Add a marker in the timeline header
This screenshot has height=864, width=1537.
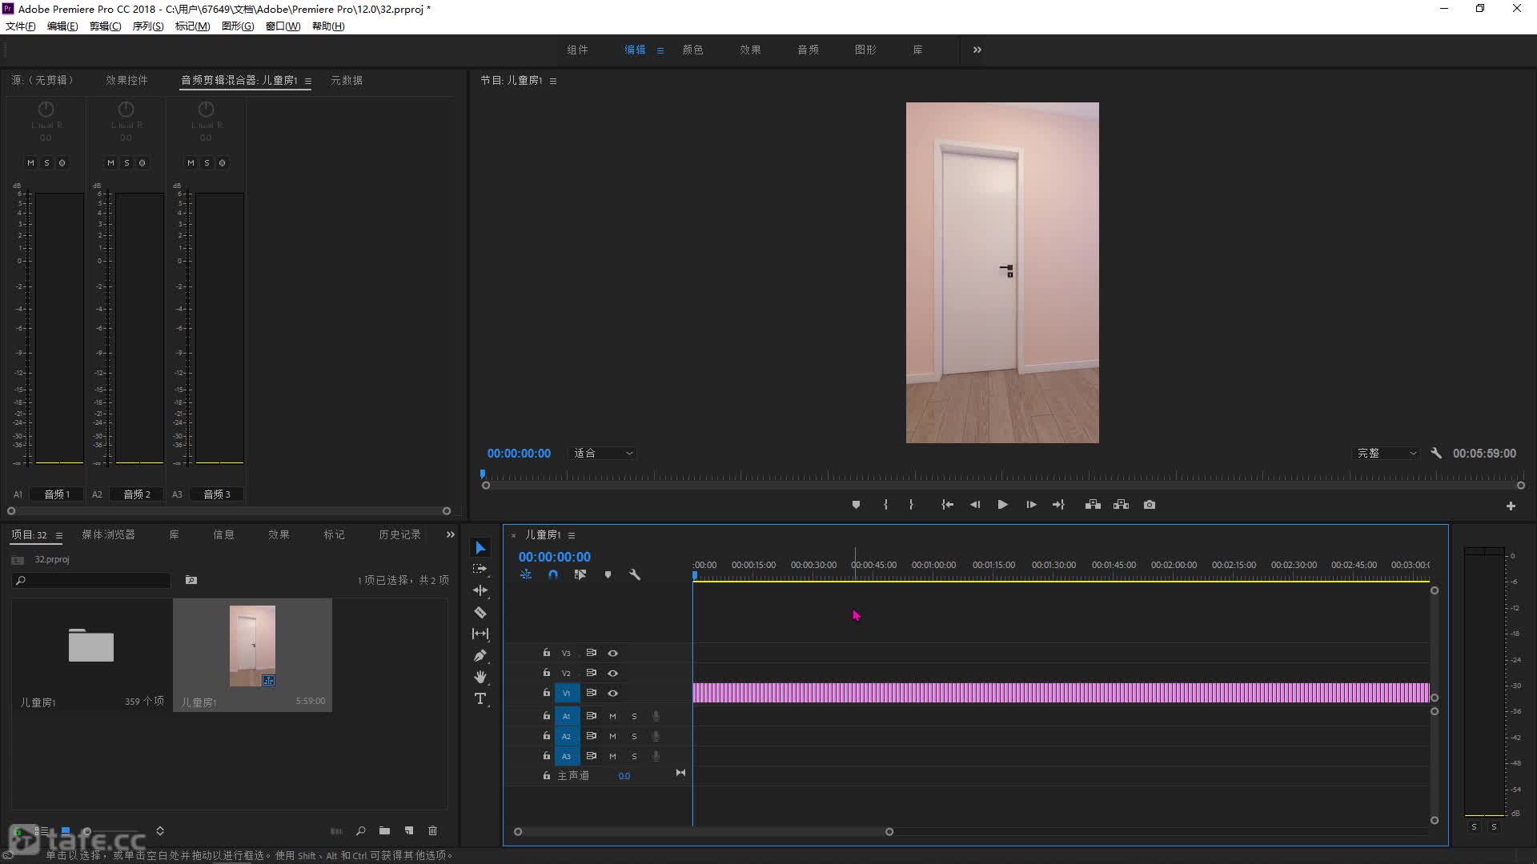point(608,574)
